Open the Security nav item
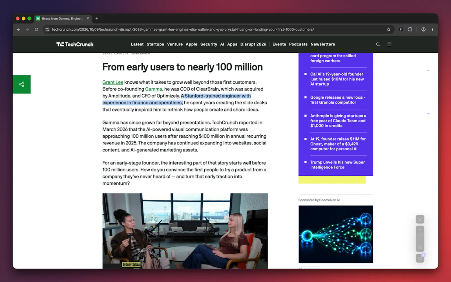Image resolution: width=451 pixels, height=282 pixels. click(209, 44)
